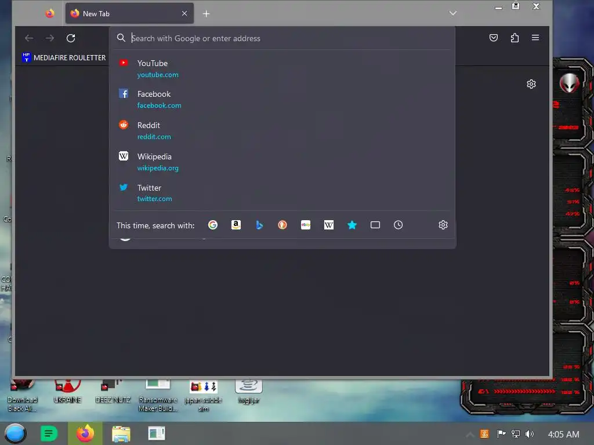Viewport: 594px width, 445px height.
Task: Open File Explorer from taskbar
Action: 121,434
